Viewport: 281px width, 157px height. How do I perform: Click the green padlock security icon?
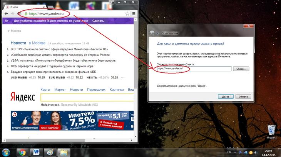(26, 14)
